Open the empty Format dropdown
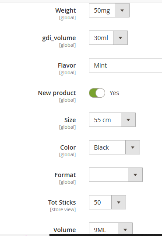Viewport: 162px width, 236px height. point(116,175)
